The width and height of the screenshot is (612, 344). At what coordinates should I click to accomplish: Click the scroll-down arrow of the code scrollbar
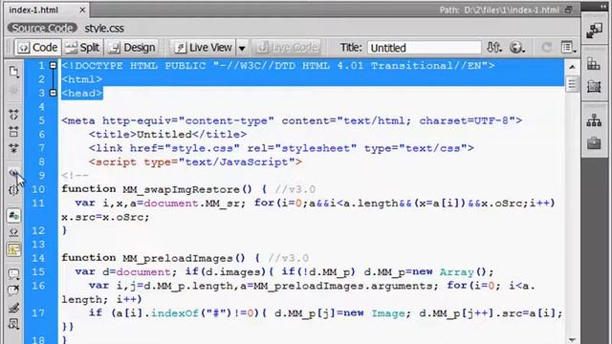[x=572, y=340]
